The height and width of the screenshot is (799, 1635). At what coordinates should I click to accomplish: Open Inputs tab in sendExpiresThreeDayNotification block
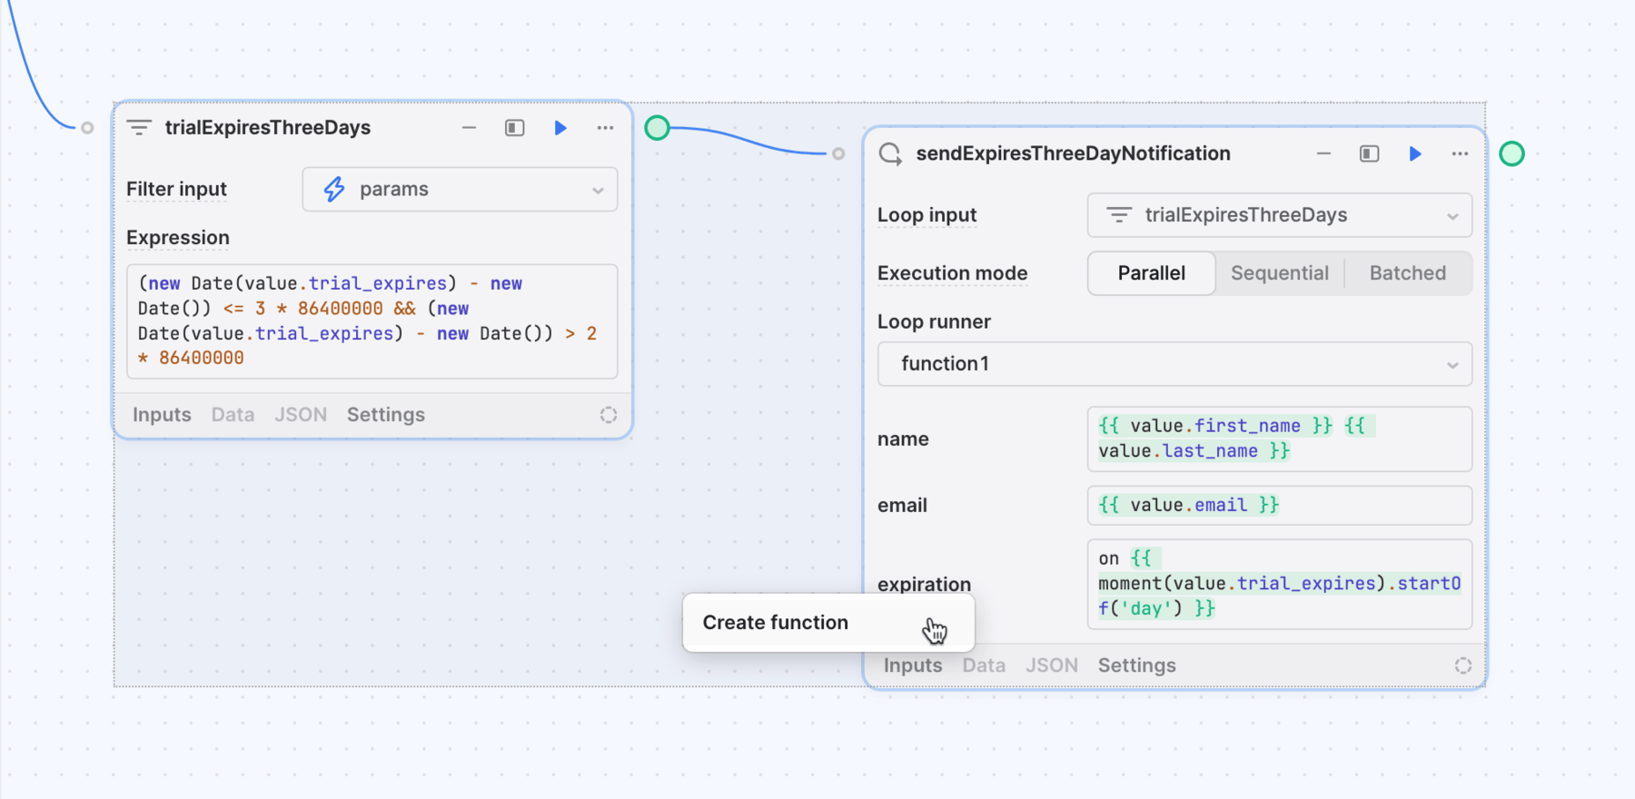tap(913, 666)
